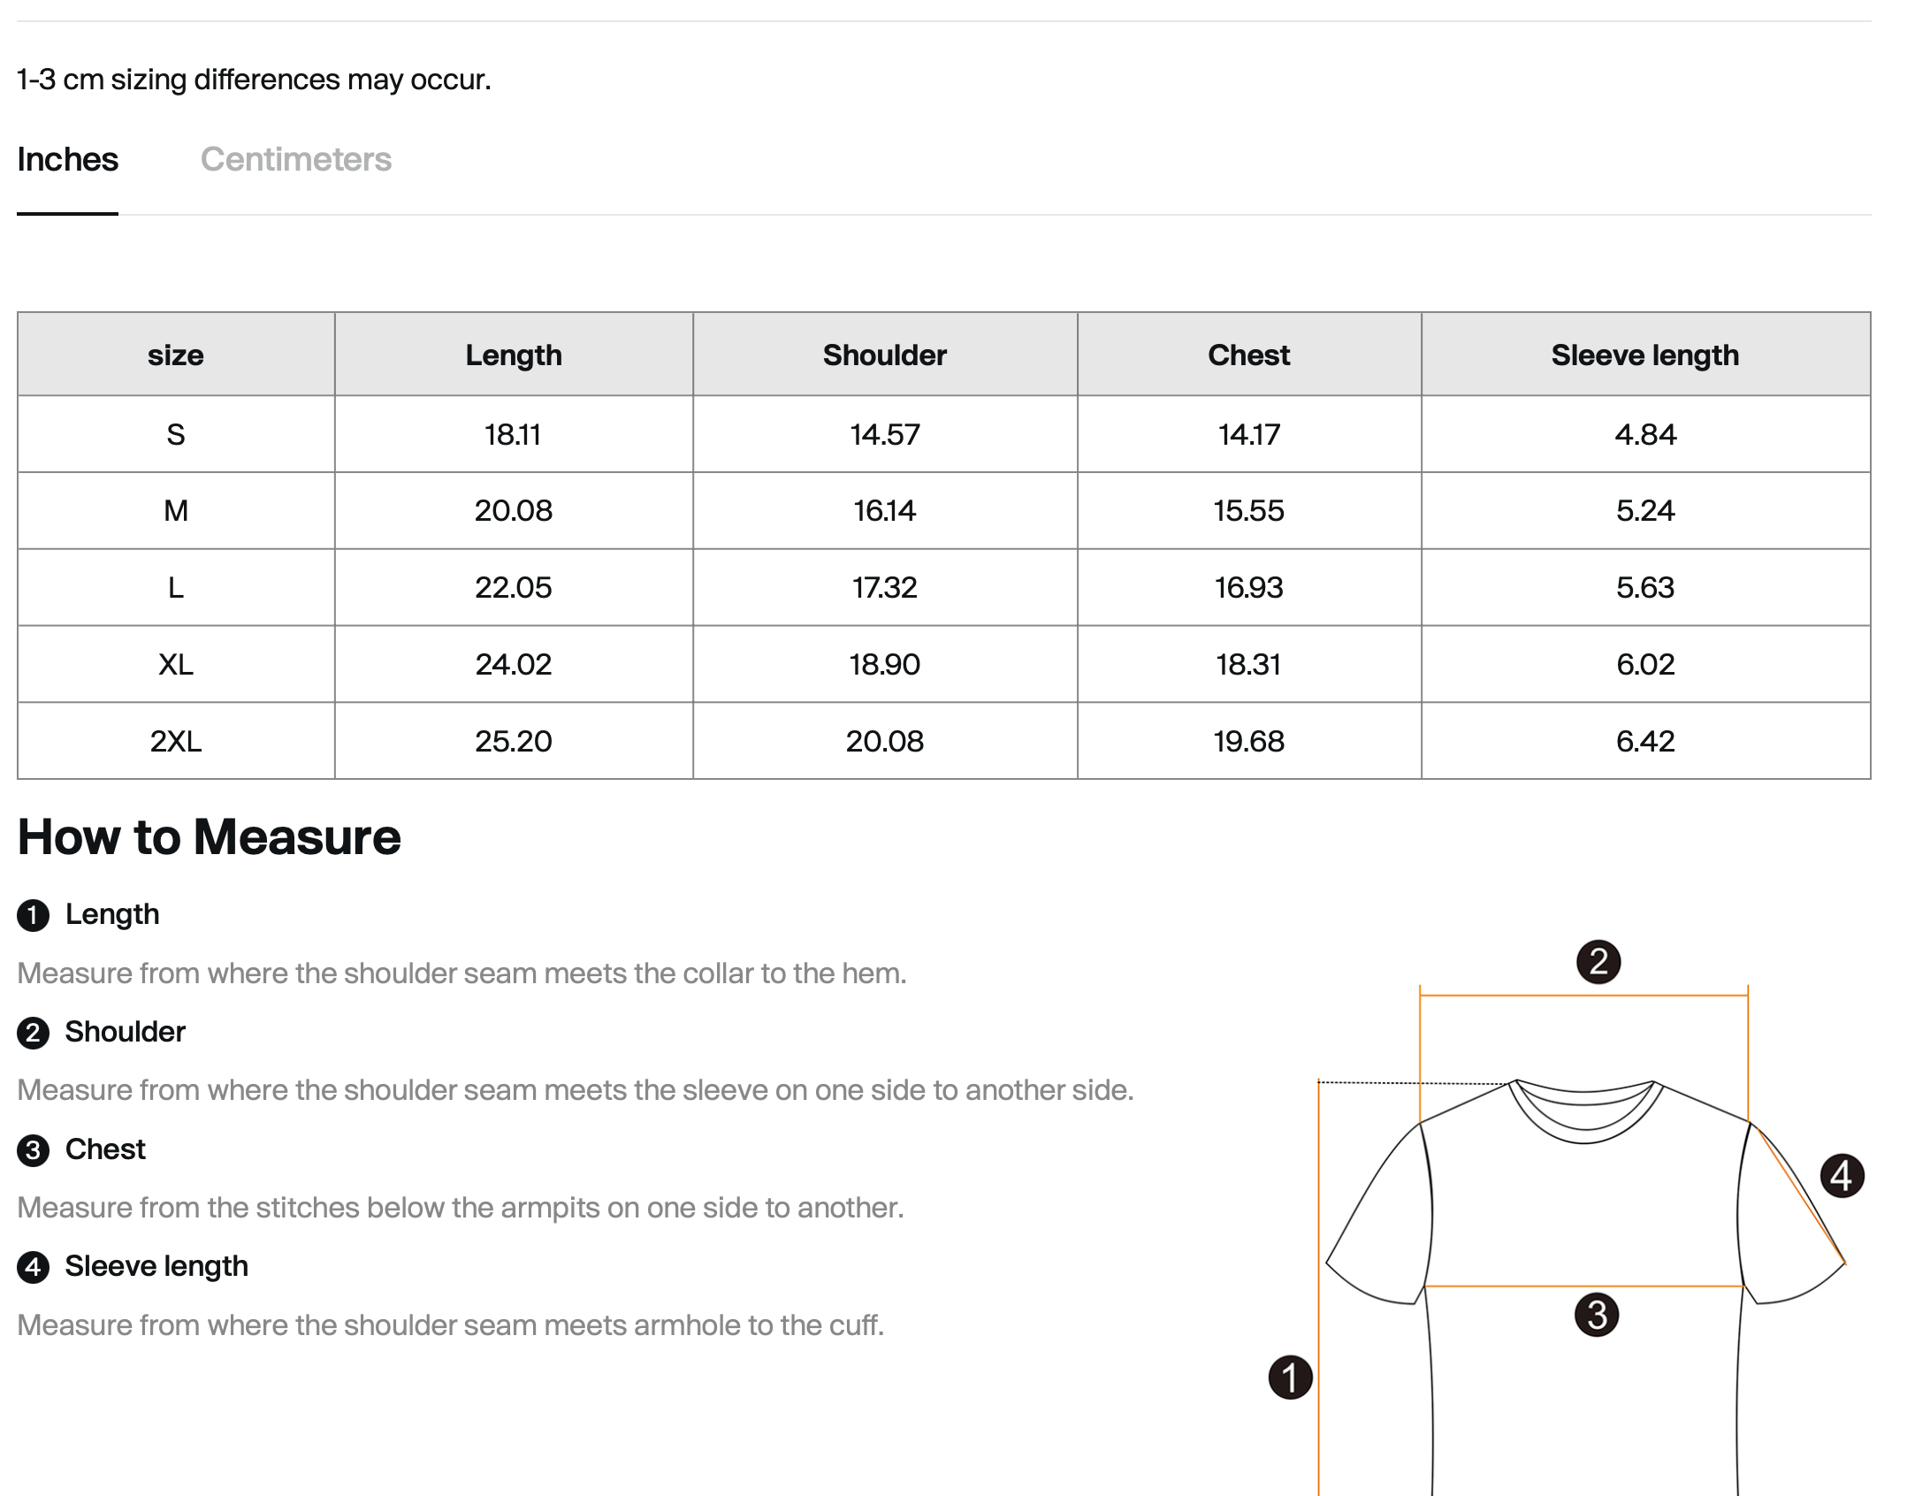Click shoulder marker 2 on the shirt diagram
Screen dimensions: 1907x1496
click(x=1598, y=961)
